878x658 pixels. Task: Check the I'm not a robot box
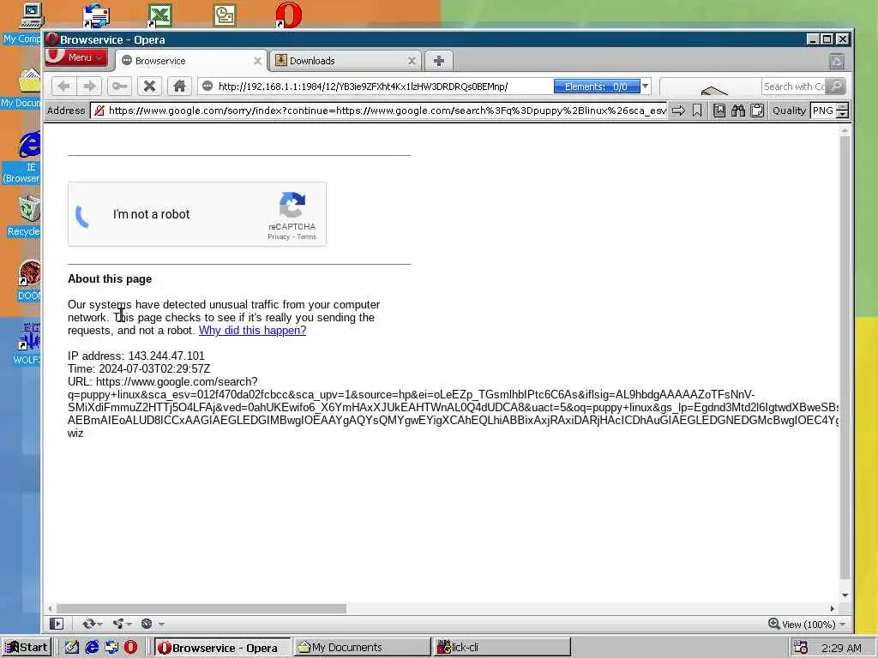click(82, 215)
